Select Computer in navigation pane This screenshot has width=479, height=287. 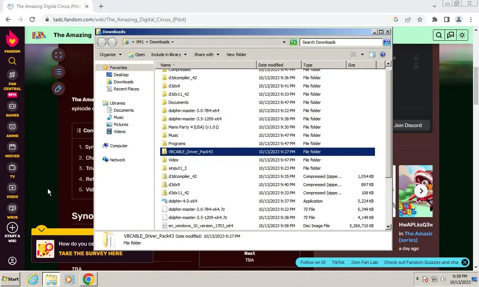tap(119, 146)
